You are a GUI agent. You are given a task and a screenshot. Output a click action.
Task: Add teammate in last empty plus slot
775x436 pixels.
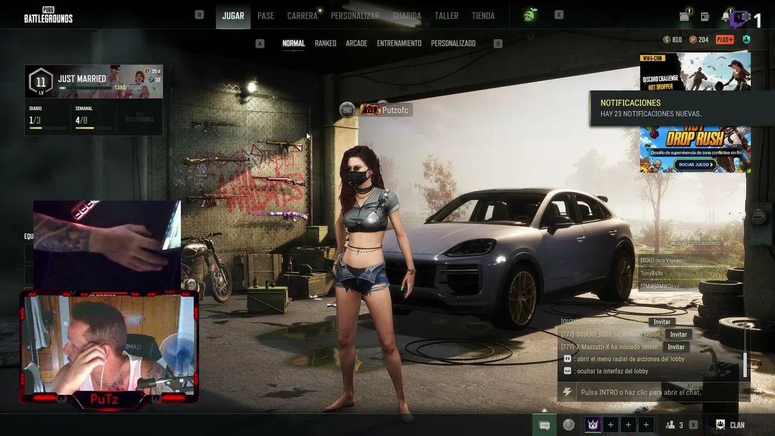[646, 425]
